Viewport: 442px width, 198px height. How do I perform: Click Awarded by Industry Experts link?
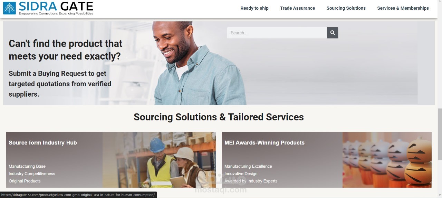(x=251, y=181)
